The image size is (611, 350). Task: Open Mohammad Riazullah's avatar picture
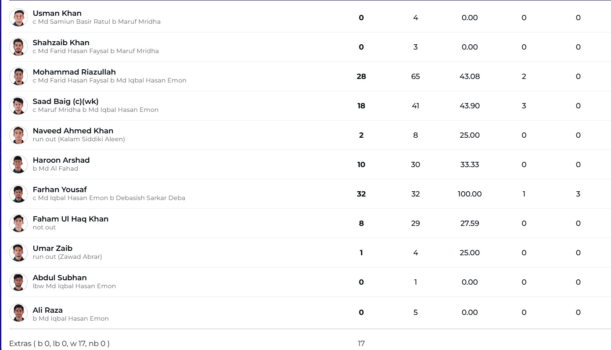[x=18, y=76]
